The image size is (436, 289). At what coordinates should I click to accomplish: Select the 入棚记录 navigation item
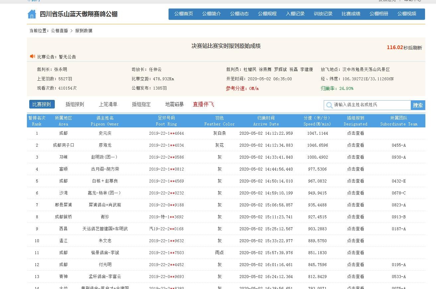coord(295,14)
